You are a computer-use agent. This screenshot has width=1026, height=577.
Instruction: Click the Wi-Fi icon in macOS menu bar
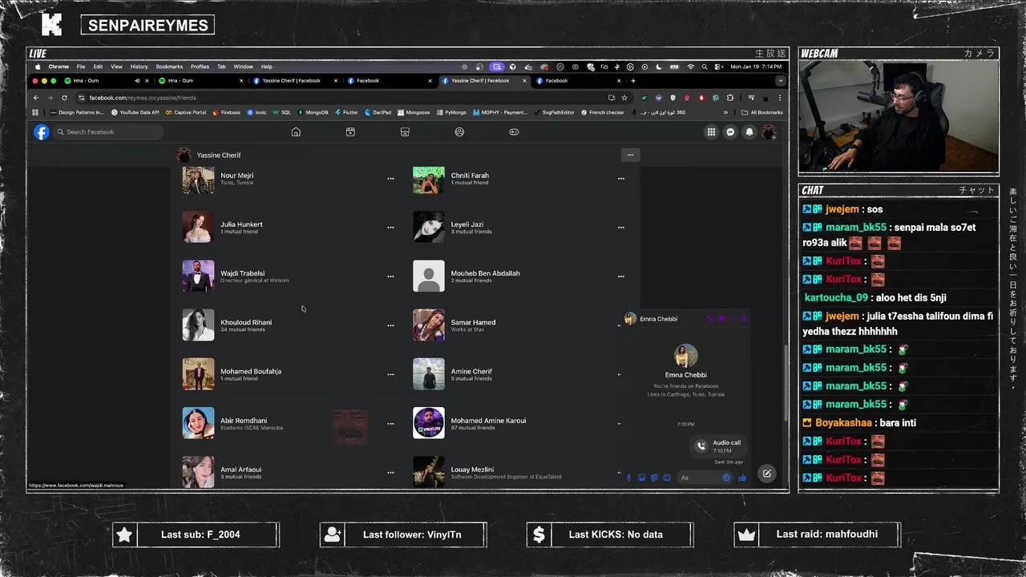690,67
